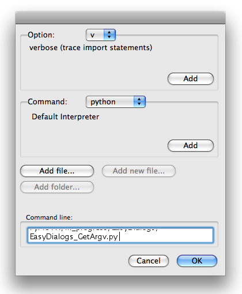The width and height of the screenshot is (242, 294).
Task: Dismiss the dialog with Cancel
Action: (149, 261)
